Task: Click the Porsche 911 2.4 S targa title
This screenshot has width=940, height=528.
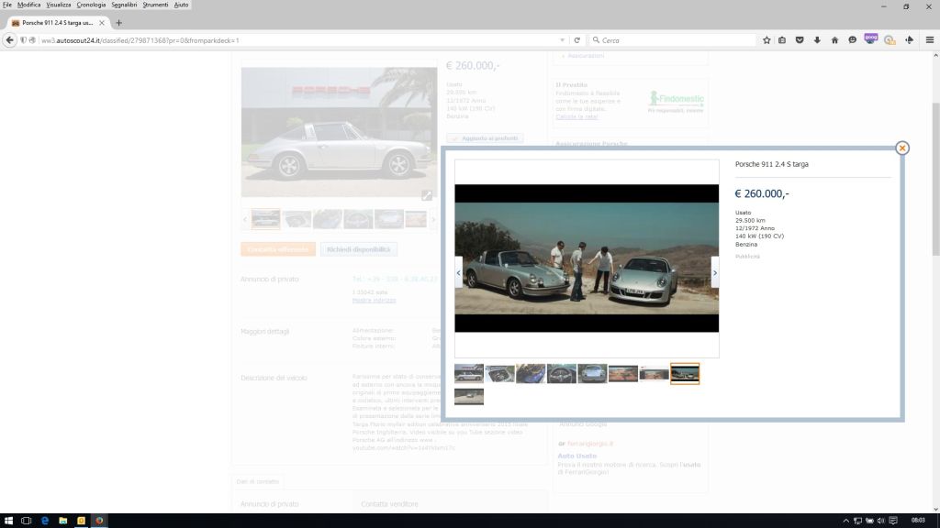Action: coord(771,164)
